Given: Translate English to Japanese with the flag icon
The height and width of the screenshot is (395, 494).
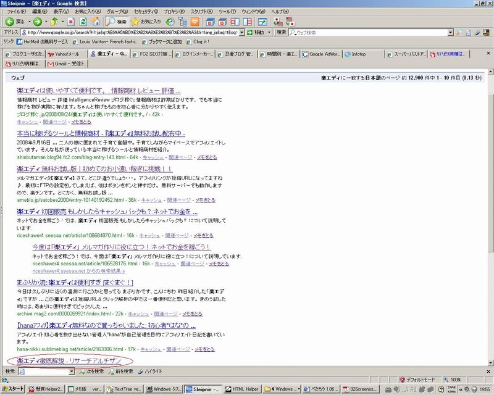Looking at the screenshot, I should click(290, 22).
